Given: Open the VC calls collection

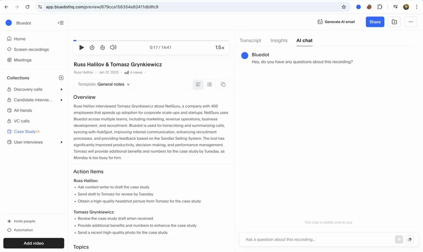Looking at the screenshot, I should [x=22, y=121].
